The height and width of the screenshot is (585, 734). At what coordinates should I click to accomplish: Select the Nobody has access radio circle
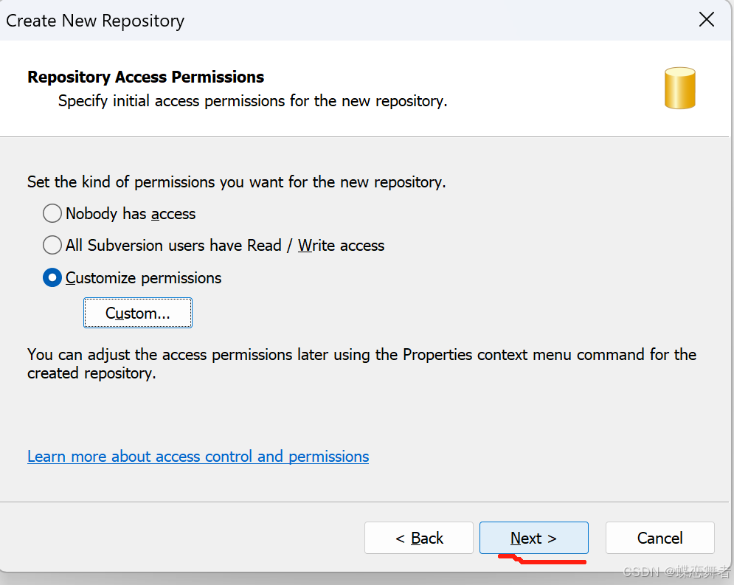point(52,213)
